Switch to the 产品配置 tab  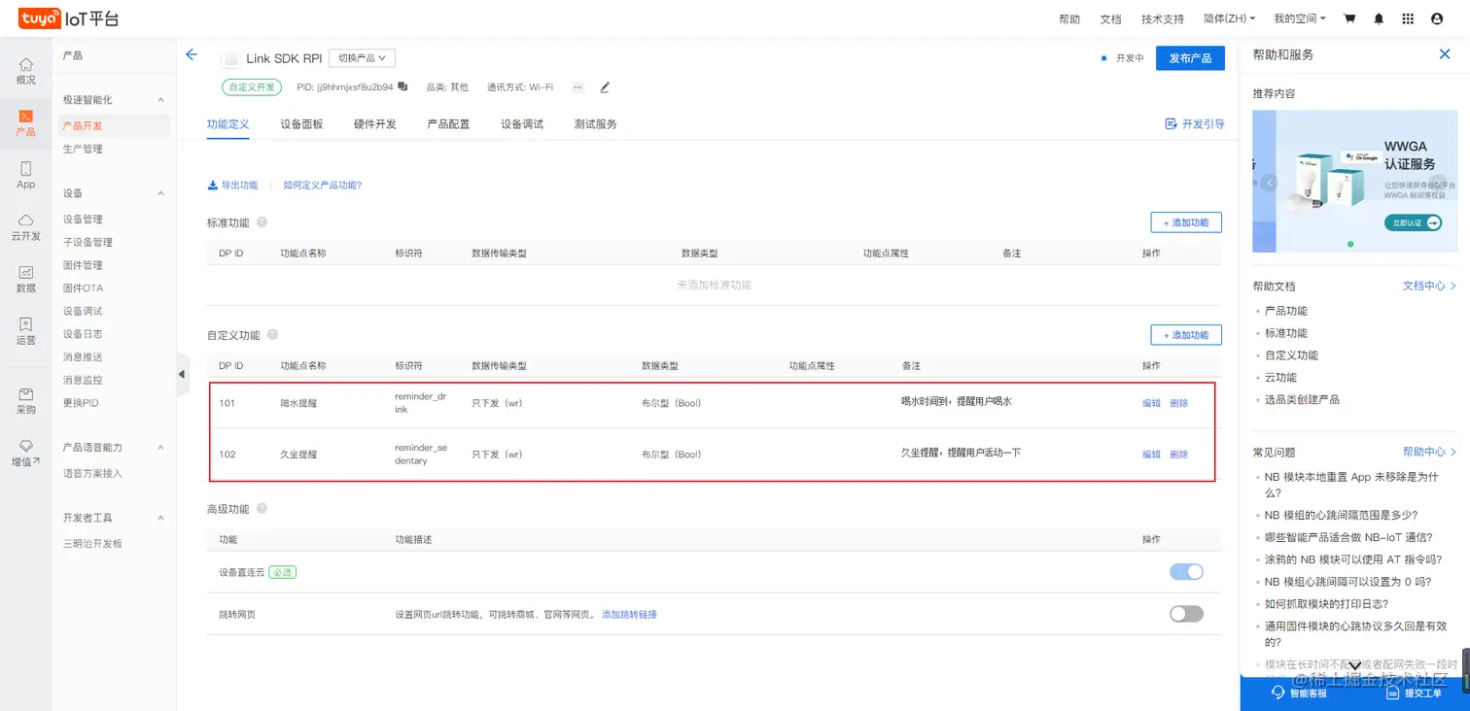[448, 124]
